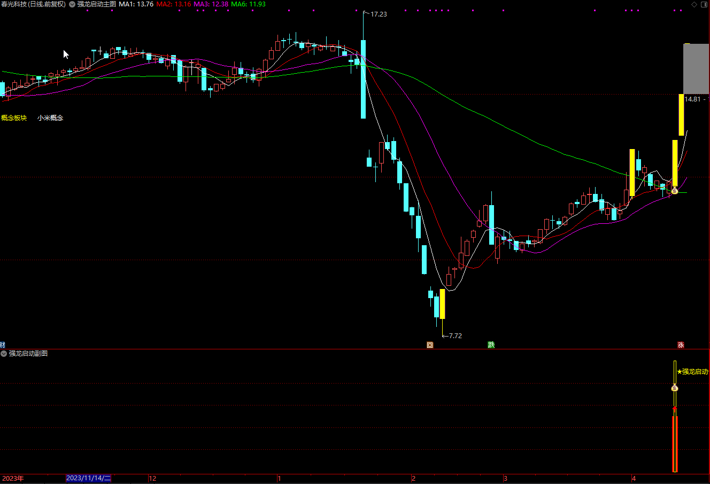Image resolution: width=710 pixels, height=484 pixels.
Task: Click the red 涨 marker icon
Action: coord(681,345)
